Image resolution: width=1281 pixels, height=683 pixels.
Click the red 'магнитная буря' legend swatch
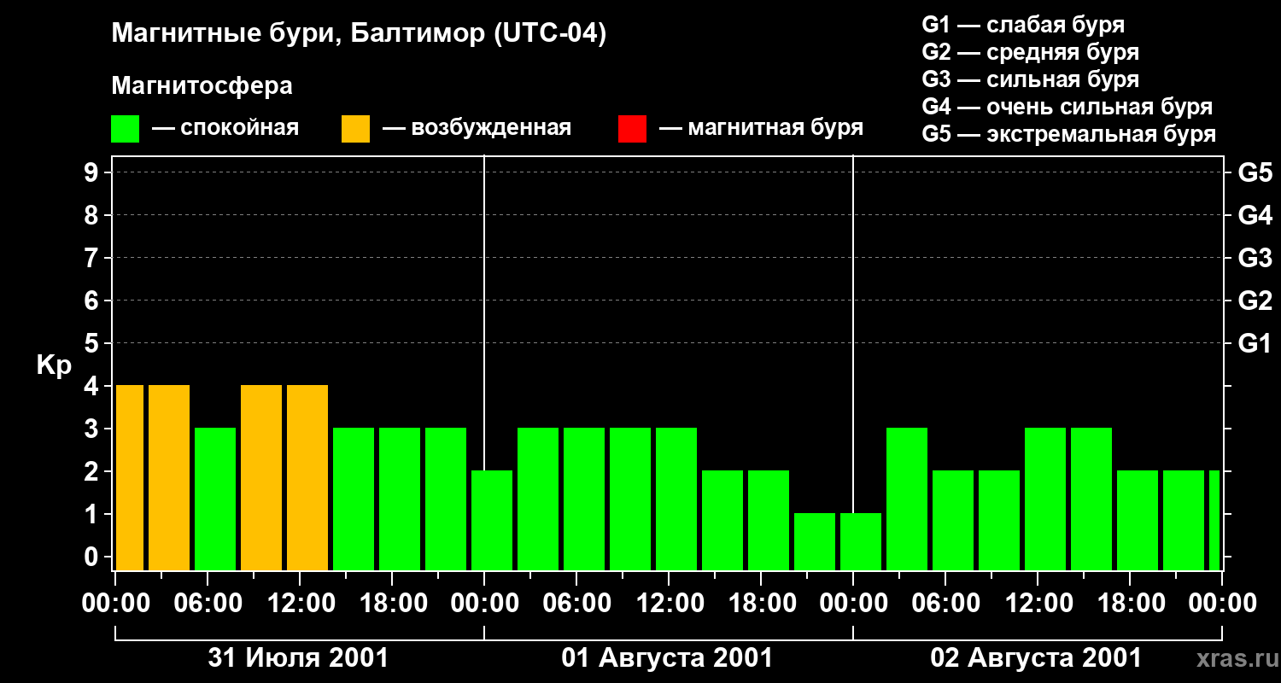632,129
